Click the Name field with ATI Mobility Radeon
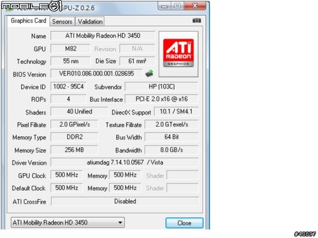Image resolution: width=318 pixels, height=238 pixels. [x=103, y=36]
